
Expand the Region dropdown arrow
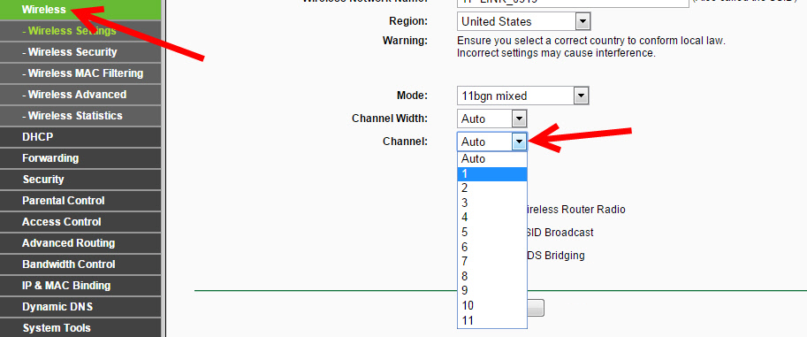point(582,21)
